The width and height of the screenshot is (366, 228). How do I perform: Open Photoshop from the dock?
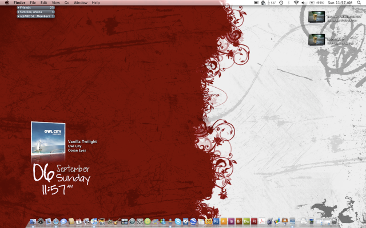(x=216, y=221)
